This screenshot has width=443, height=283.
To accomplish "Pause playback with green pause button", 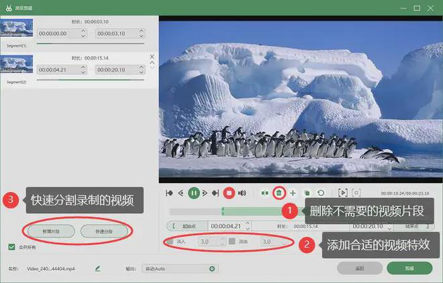I will 194,193.
